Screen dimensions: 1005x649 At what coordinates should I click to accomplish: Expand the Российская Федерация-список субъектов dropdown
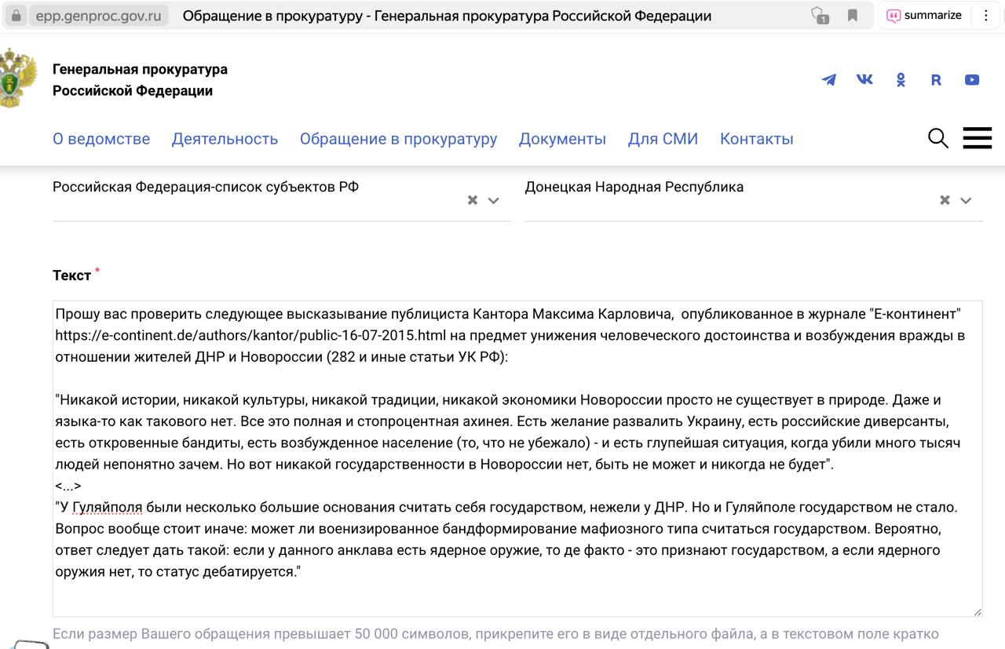pos(494,201)
